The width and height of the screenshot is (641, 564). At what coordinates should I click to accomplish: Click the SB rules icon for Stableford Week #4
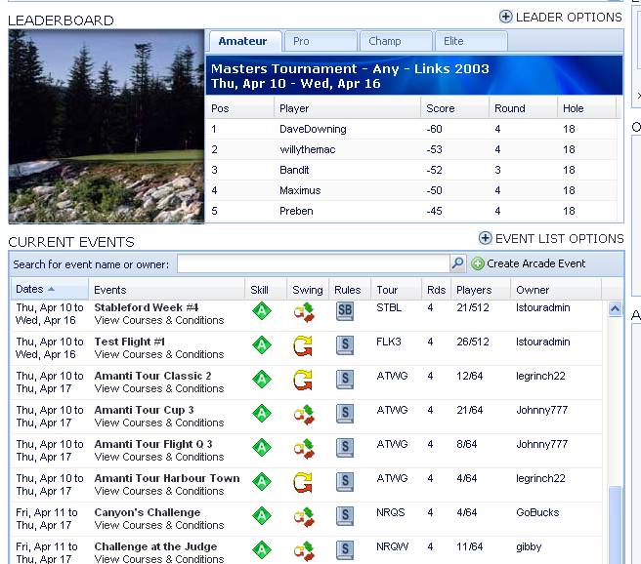point(345,311)
